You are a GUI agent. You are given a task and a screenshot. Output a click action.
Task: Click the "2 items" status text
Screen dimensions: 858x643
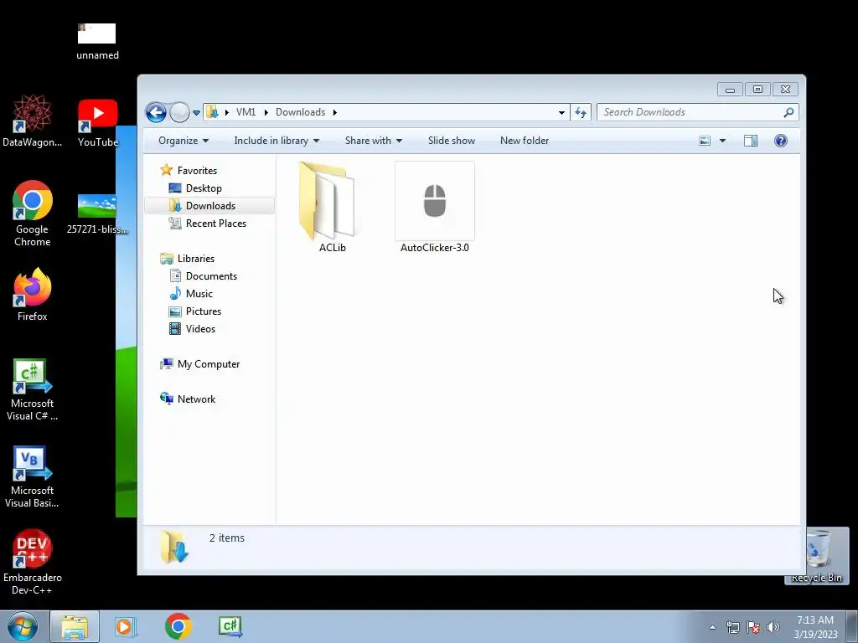[x=226, y=538]
